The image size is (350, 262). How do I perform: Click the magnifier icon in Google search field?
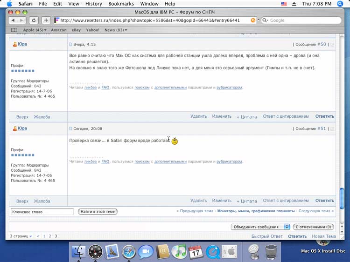click(265, 20)
